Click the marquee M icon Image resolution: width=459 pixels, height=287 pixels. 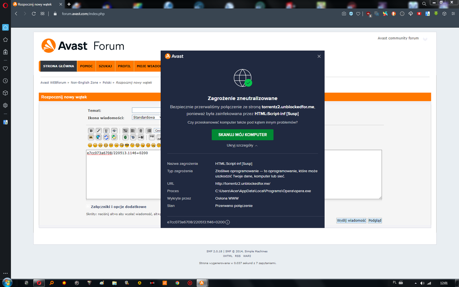(141, 137)
